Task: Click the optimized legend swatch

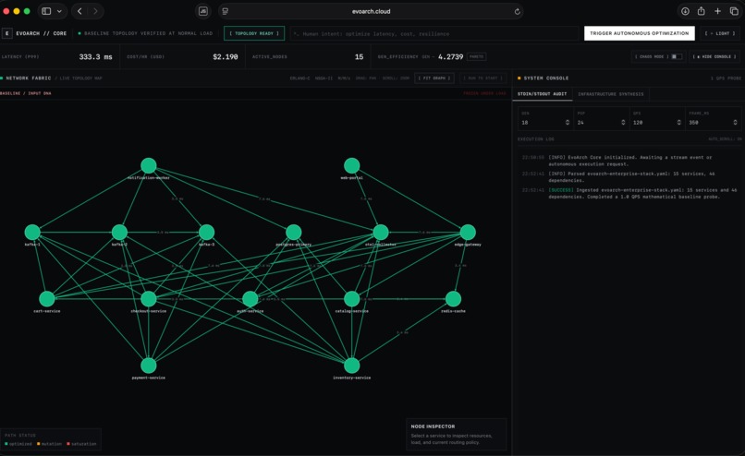Action: pyautogui.click(x=6, y=444)
